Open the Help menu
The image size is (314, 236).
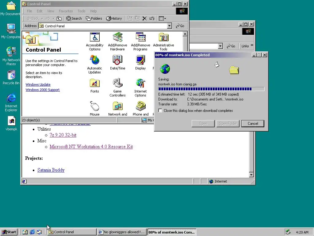pyautogui.click(x=93, y=11)
